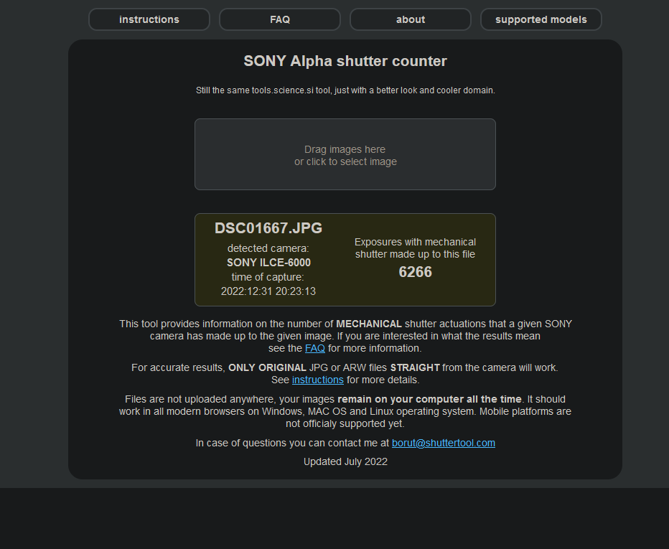Image resolution: width=669 pixels, height=549 pixels.
Task: View the supported models page
Action: pyautogui.click(x=541, y=19)
